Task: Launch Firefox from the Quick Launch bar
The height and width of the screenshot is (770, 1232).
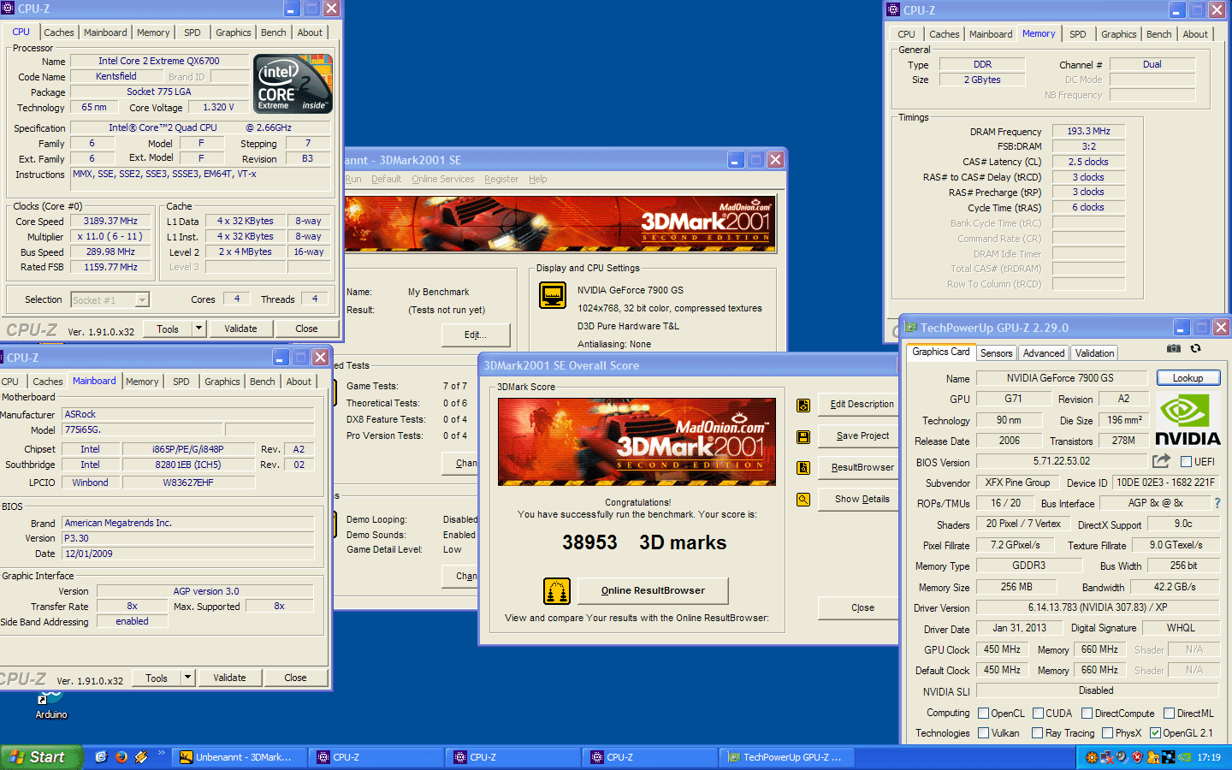Action: pyautogui.click(x=121, y=757)
